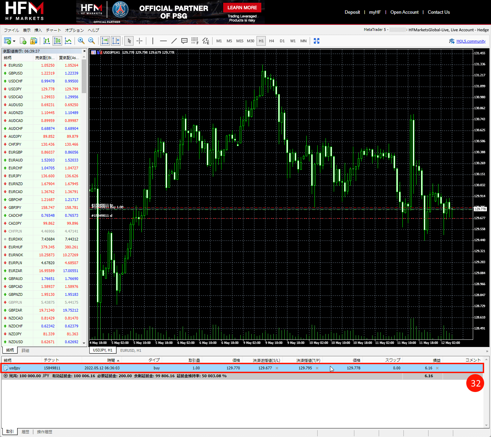491x437 pixels.
Task: Open the MQL5.community link
Action: (470, 41)
